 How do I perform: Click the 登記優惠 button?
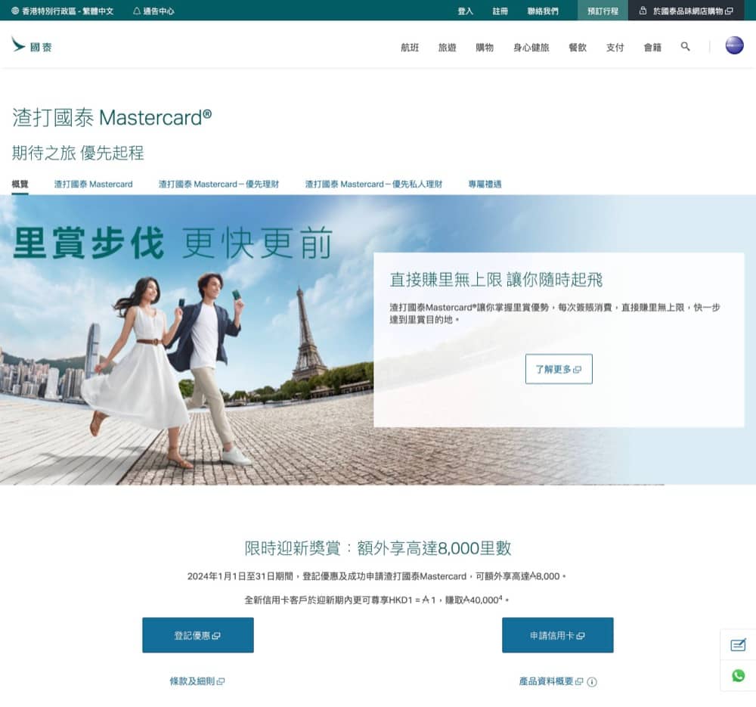tap(197, 635)
